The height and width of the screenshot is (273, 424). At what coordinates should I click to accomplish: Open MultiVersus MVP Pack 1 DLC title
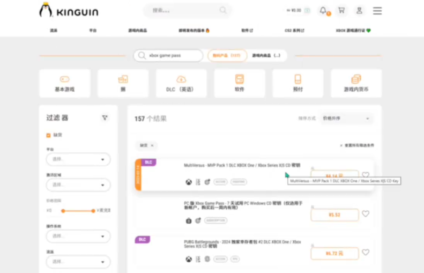(242, 165)
